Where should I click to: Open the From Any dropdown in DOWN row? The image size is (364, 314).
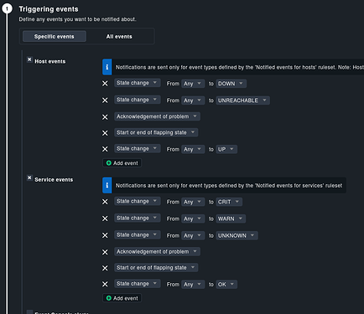point(193,84)
